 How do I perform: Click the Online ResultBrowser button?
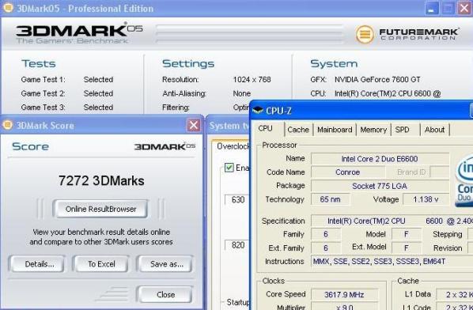100,209
